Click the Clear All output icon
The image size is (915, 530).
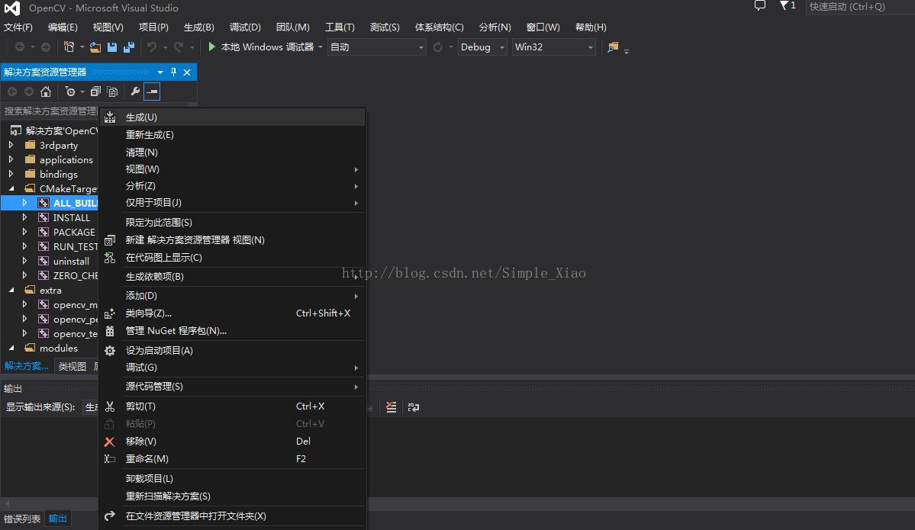[391, 407]
